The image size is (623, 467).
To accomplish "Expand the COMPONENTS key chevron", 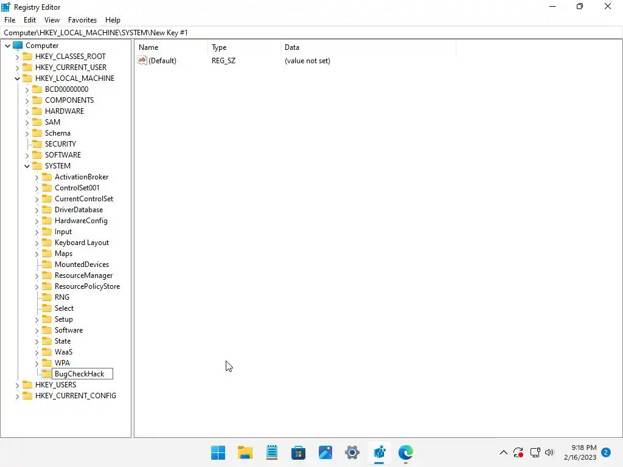I will click(x=27, y=100).
